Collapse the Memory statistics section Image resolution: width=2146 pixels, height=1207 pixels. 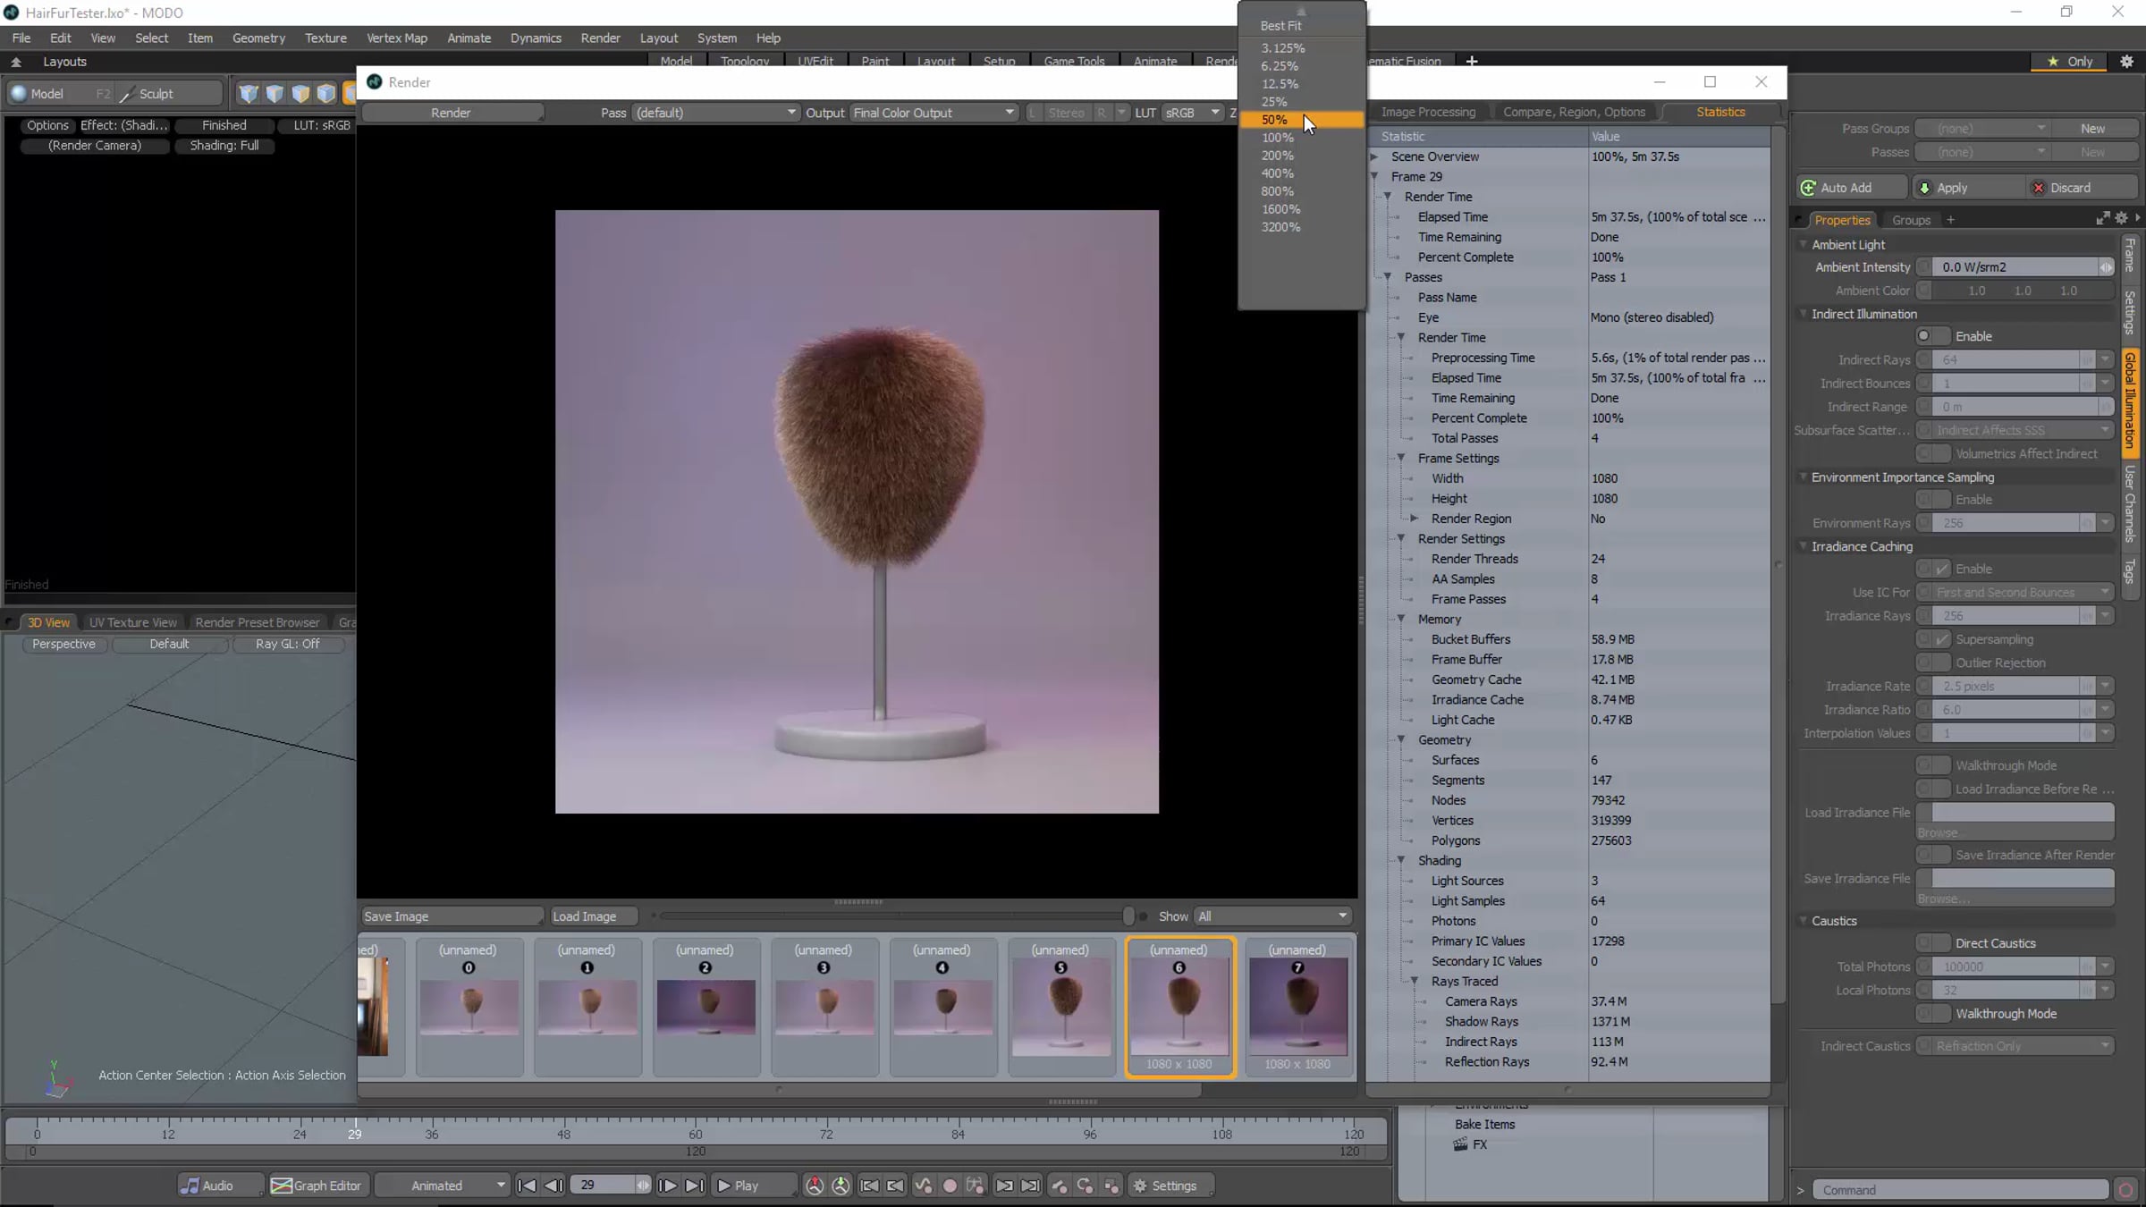[x=1402, y=620]
